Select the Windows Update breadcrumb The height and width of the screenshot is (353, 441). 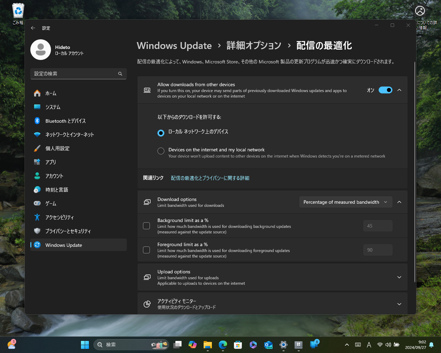[174, 46]
